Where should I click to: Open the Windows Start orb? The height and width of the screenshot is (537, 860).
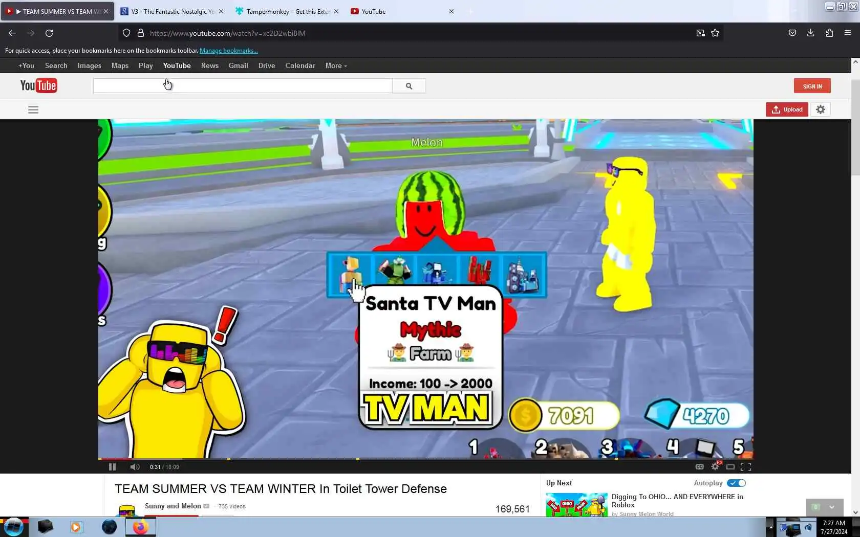[14, 527]
